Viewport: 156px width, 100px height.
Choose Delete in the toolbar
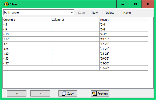pyautogui.click(x=110, y=13)
